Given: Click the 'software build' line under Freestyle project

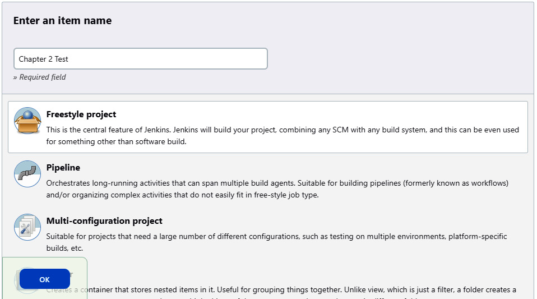Looking at the screenshot, I should tap(117, 141).
